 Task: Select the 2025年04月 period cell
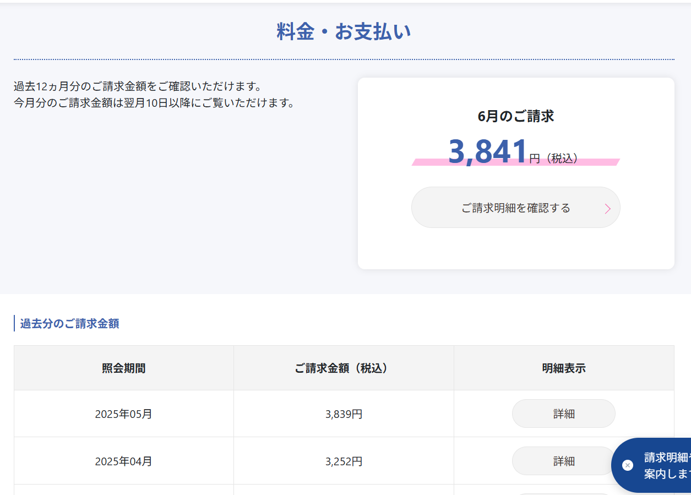(x=124, y=461)
